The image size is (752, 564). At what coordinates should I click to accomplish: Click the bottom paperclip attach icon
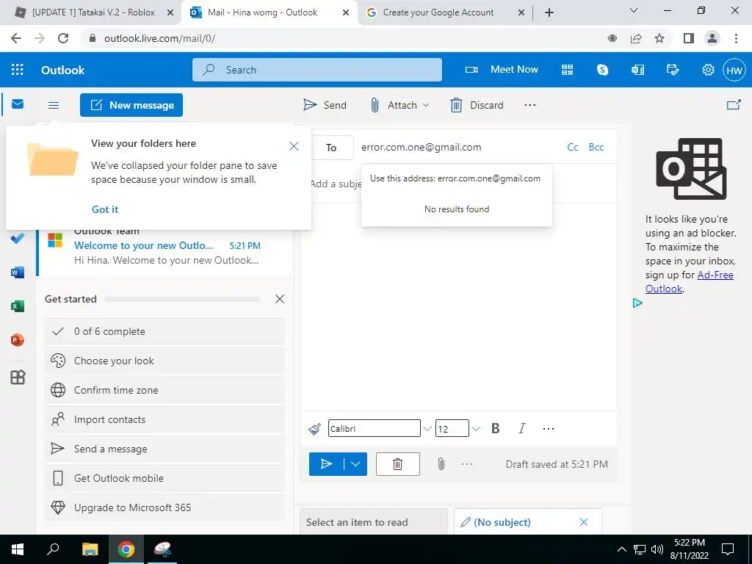coord(441,464)
